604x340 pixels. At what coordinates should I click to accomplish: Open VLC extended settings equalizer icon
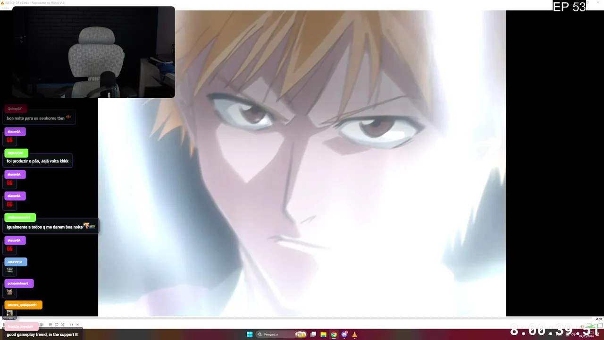click(x=42, y=324)
